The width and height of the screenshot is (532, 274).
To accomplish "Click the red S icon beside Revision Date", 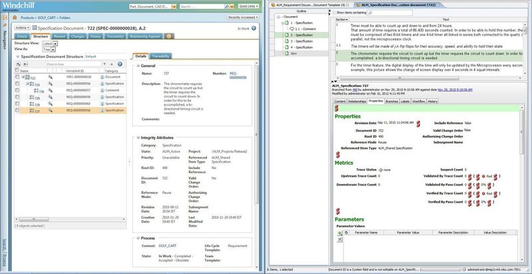I will click(419, 124).
